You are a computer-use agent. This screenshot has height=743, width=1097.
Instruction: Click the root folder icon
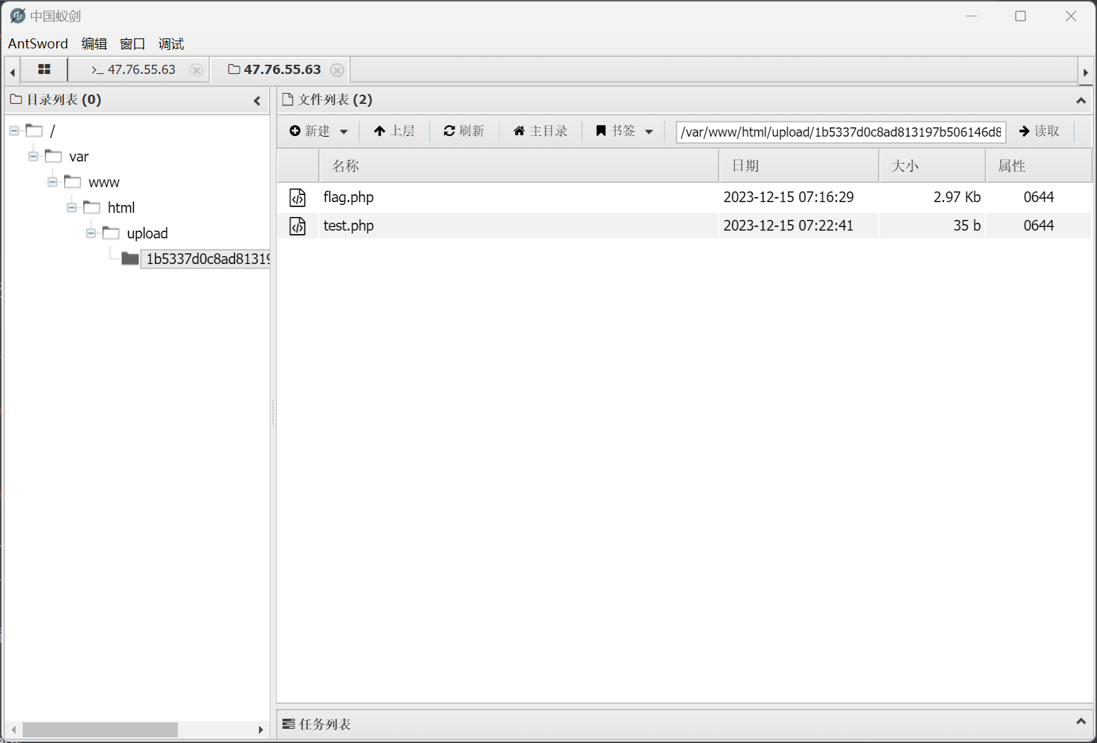click(34, 130)
